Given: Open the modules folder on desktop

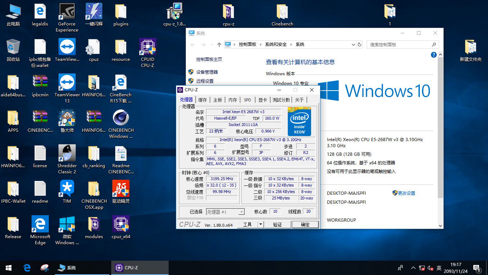Looking at the screenshot, I should [94, 228].
